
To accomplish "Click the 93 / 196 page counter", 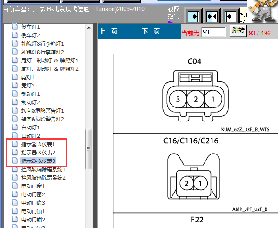I will 259,33.
